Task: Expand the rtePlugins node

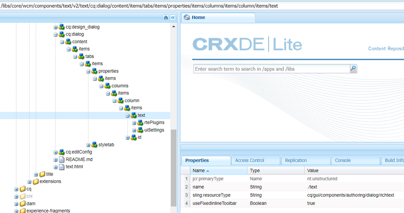Action: click(x=134, y=123)
